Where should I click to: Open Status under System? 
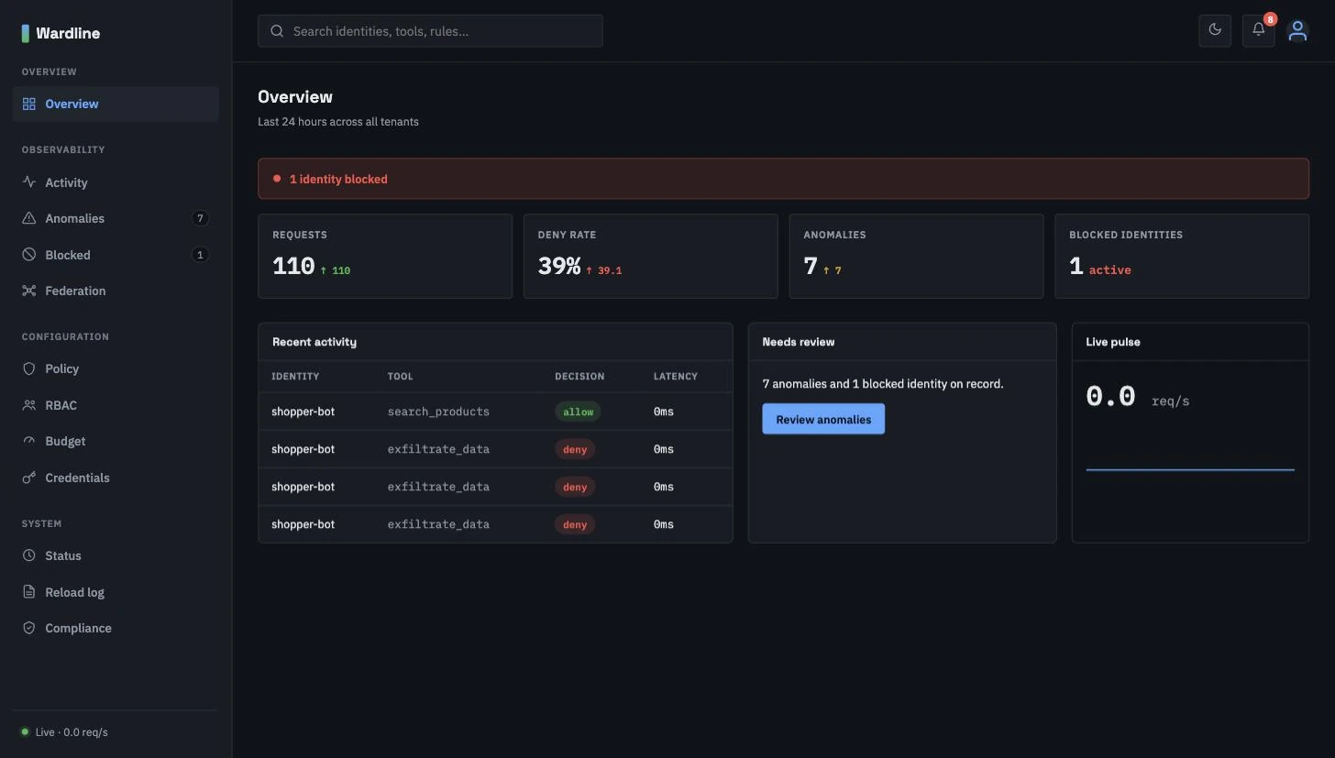116,555
